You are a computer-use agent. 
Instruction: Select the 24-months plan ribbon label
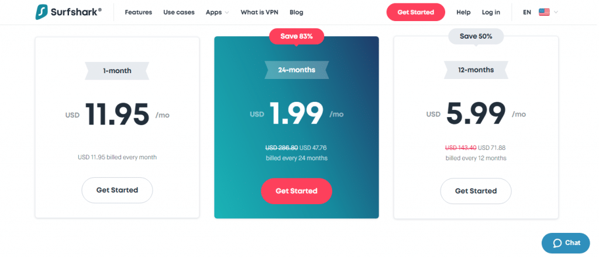[297, 70]
